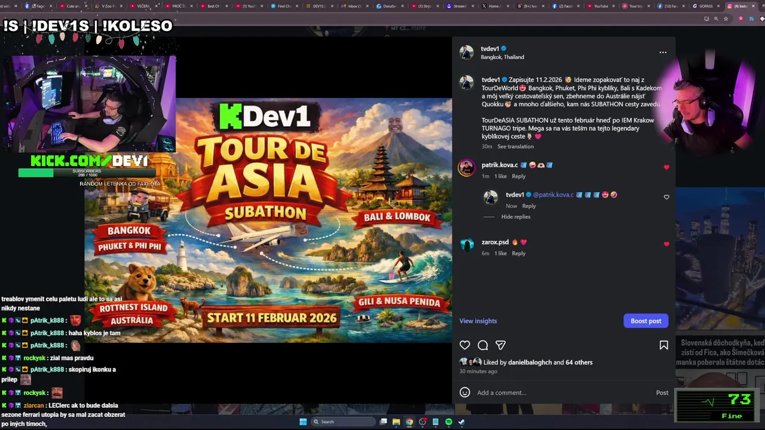Open patrik.kova.c's avatar
765x430 pixels.
point(467,168)
